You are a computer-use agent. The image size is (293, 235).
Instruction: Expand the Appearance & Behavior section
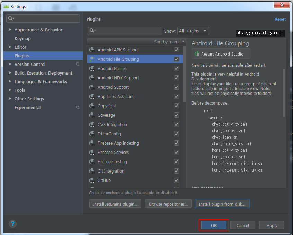click(x=10, y=30)
